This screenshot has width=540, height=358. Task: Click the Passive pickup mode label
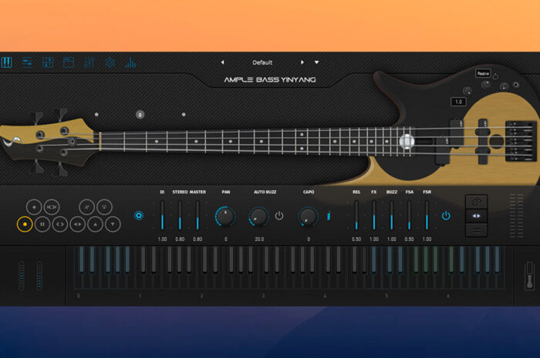click(483, 73)
